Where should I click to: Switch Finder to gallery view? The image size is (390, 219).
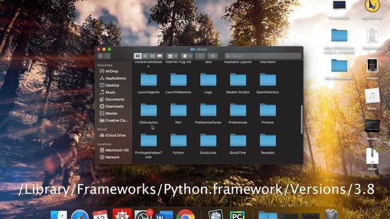pos(160,56)
